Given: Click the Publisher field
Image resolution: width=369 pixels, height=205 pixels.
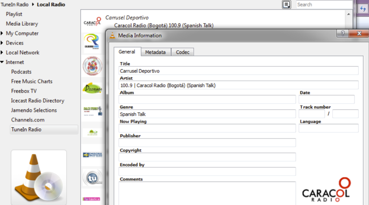Looking at the screenshot, I should [x=207, y=142].
